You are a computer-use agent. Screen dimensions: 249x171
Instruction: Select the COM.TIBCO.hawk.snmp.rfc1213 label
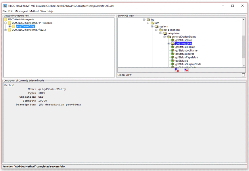coord(29,30)
